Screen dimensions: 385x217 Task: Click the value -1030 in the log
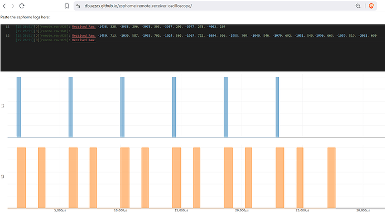[x=124, y=36]
